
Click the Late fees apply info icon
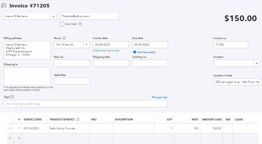pyautogui.click(x=135, y=52)
